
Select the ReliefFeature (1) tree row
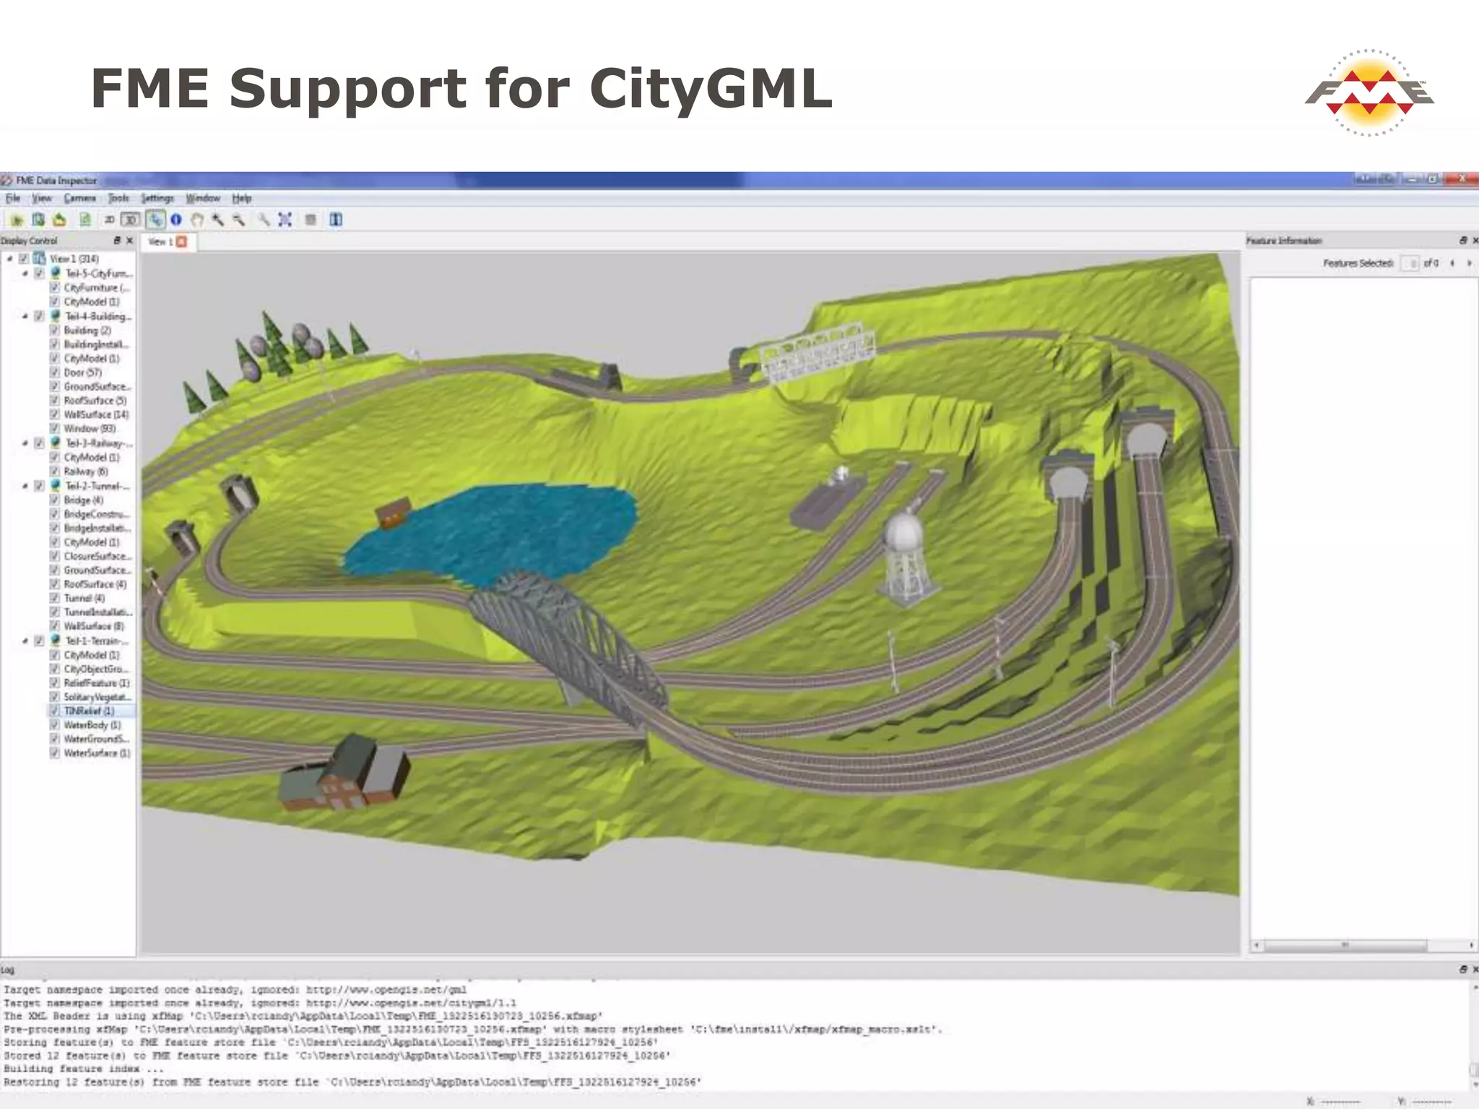[97, 683]
